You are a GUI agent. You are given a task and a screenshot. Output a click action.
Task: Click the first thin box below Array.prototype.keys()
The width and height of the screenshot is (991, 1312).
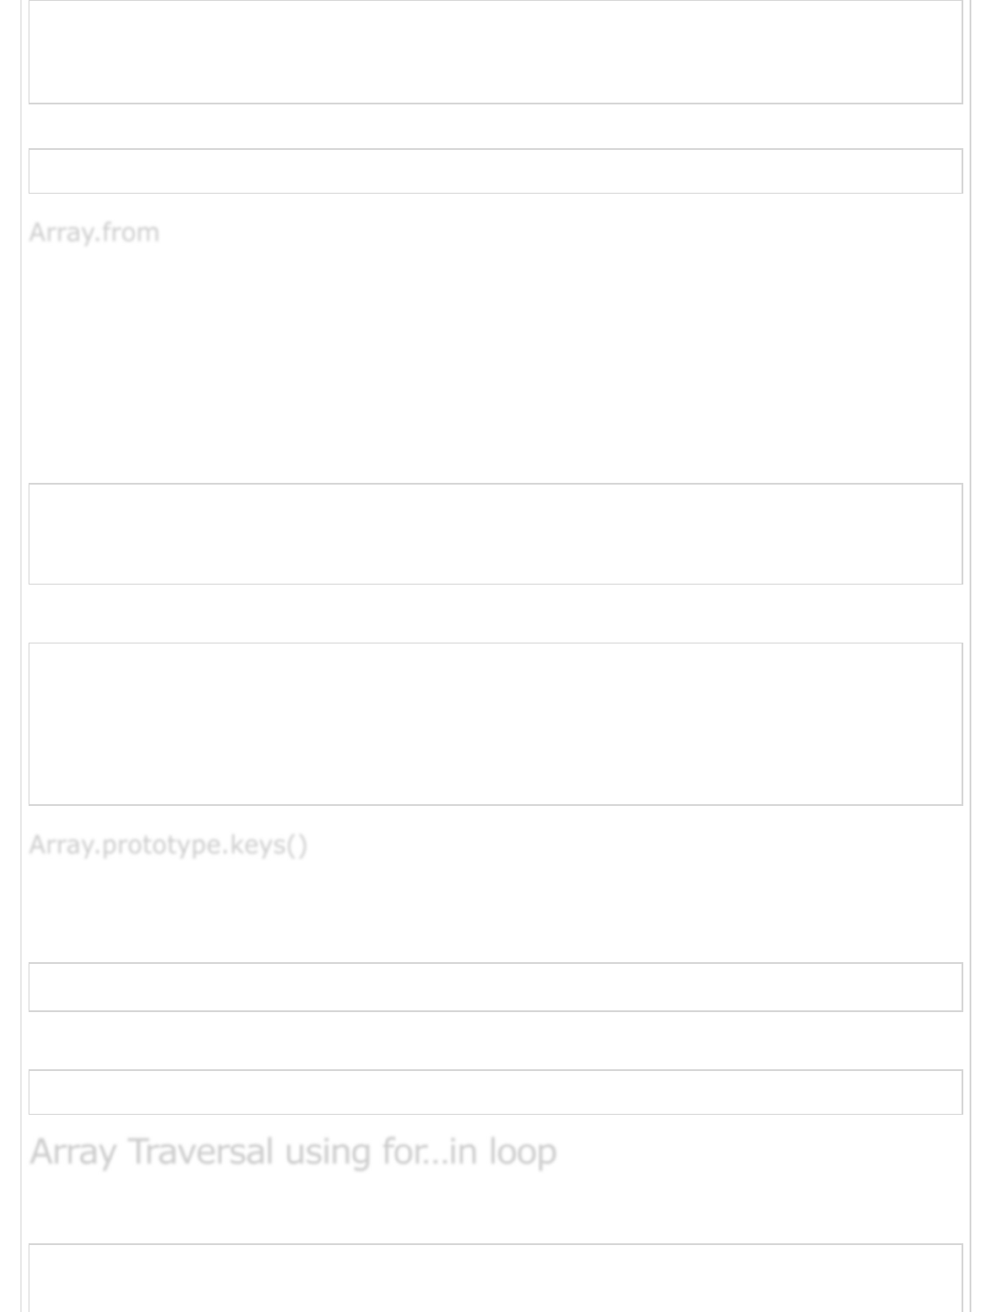[495, 986]
